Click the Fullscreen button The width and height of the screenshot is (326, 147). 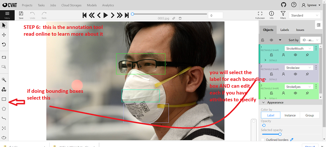260,15
